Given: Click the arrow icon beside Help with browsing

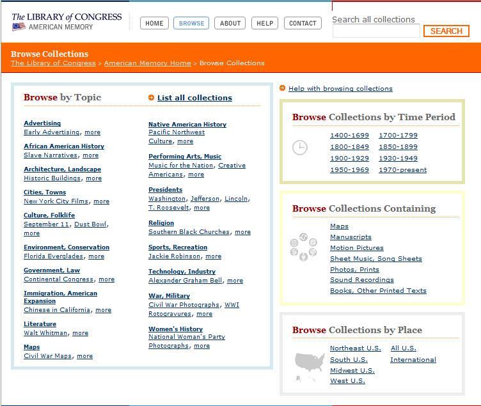Looking at the screenshot, I should (282, 88).
